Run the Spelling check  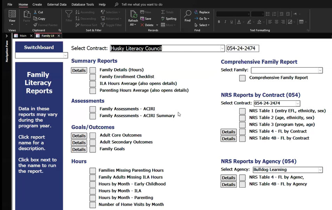tap(168, 19)
